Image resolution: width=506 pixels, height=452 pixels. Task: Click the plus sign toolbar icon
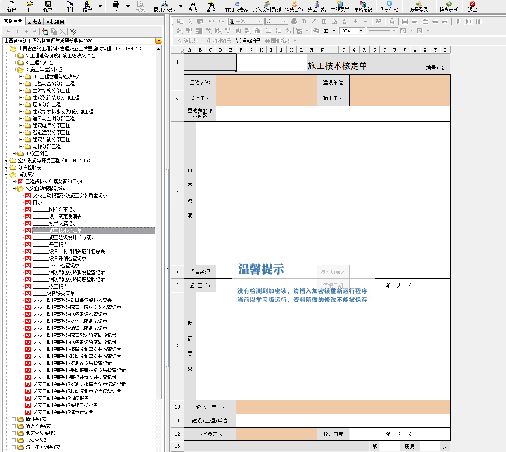[355, 21]
